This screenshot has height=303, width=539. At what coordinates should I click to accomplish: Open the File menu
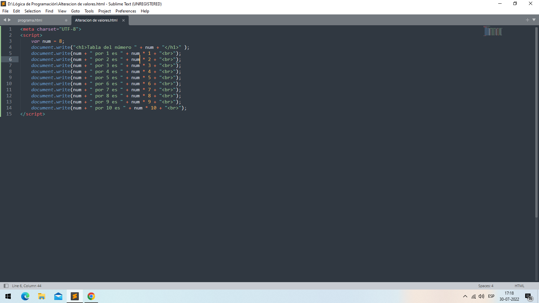point(5,11)
